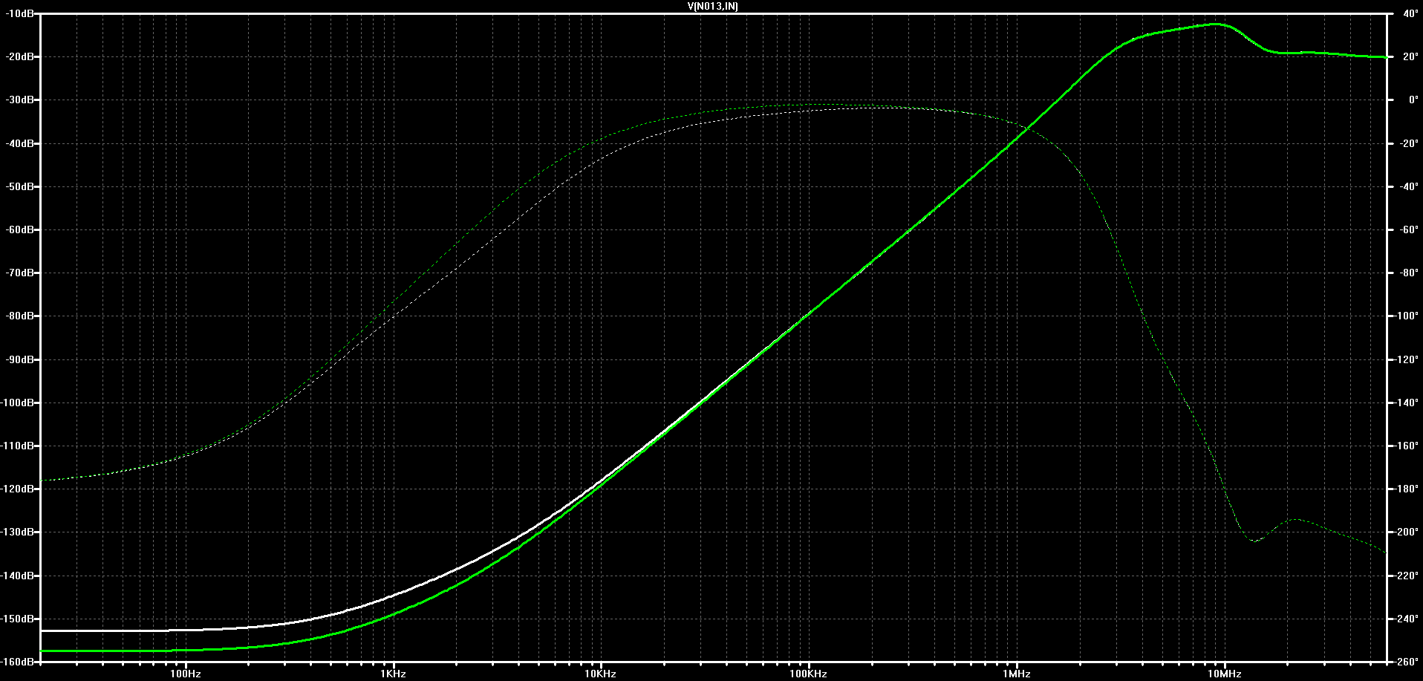
Task: Click the -150dB magnitude axis label
Action: pyautogui.click(x=18, y=619)
